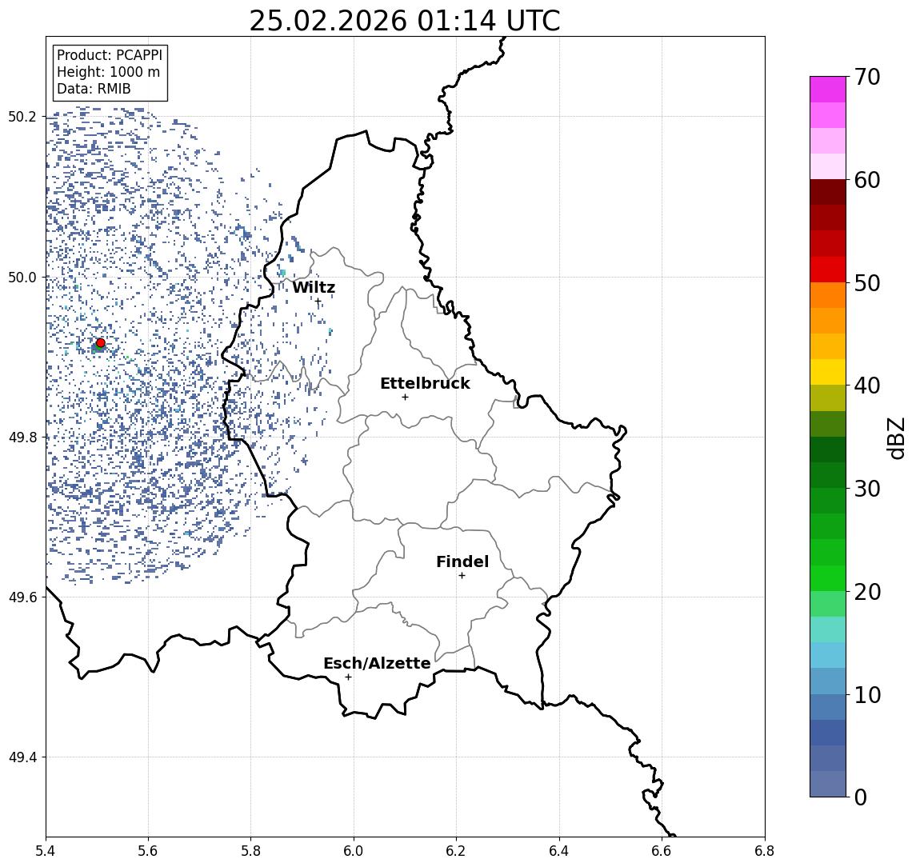Pick the slate blue swatch above 0 dBZ
The width and height of the screenshot is (916, 867).
point(828,784)
